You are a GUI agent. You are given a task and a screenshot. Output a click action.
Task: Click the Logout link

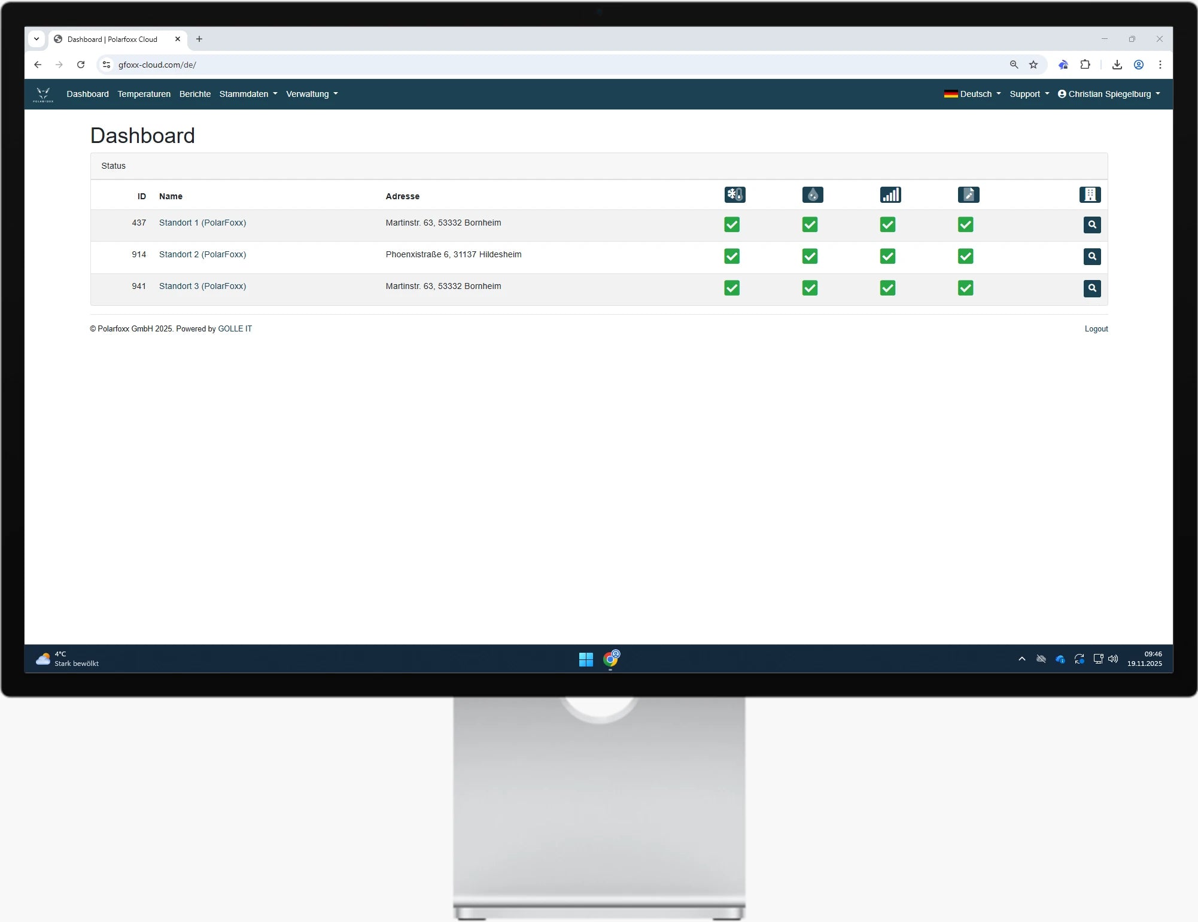click(x=1096, y=329)
